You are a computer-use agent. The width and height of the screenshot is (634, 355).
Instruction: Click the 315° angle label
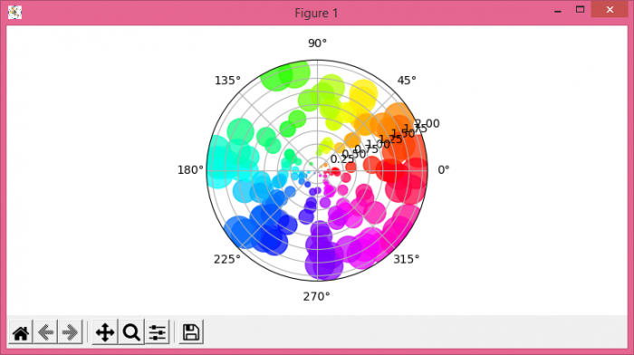(x=407, y=259)
